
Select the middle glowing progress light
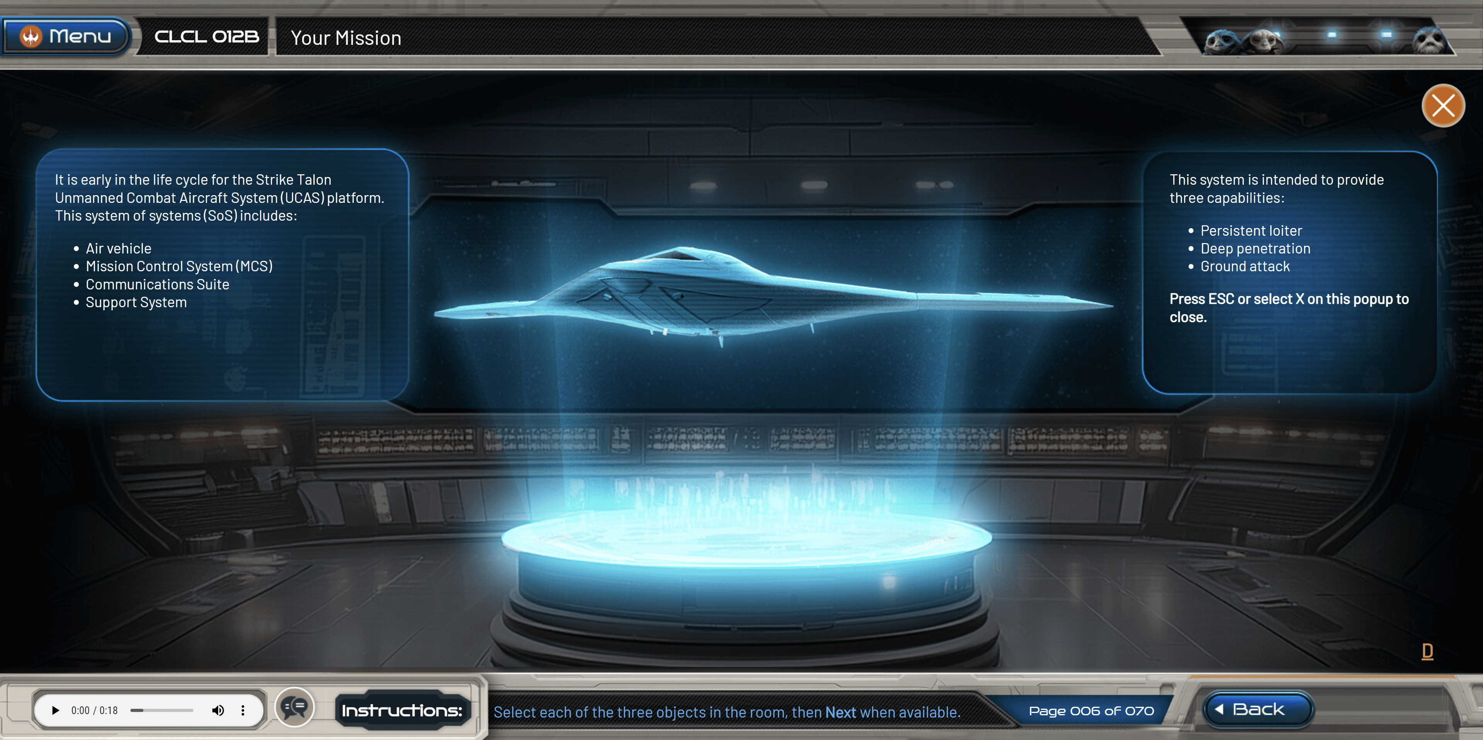coord(1332,34)
